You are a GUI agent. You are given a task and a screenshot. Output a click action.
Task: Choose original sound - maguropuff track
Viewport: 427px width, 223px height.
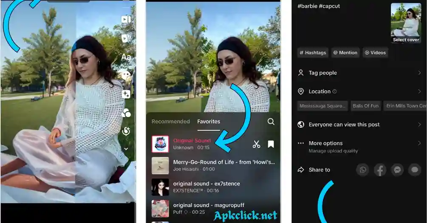tap(213, 208)
